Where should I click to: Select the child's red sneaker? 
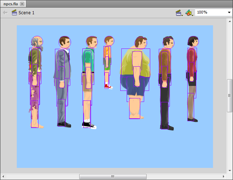[x=108, y=87]
